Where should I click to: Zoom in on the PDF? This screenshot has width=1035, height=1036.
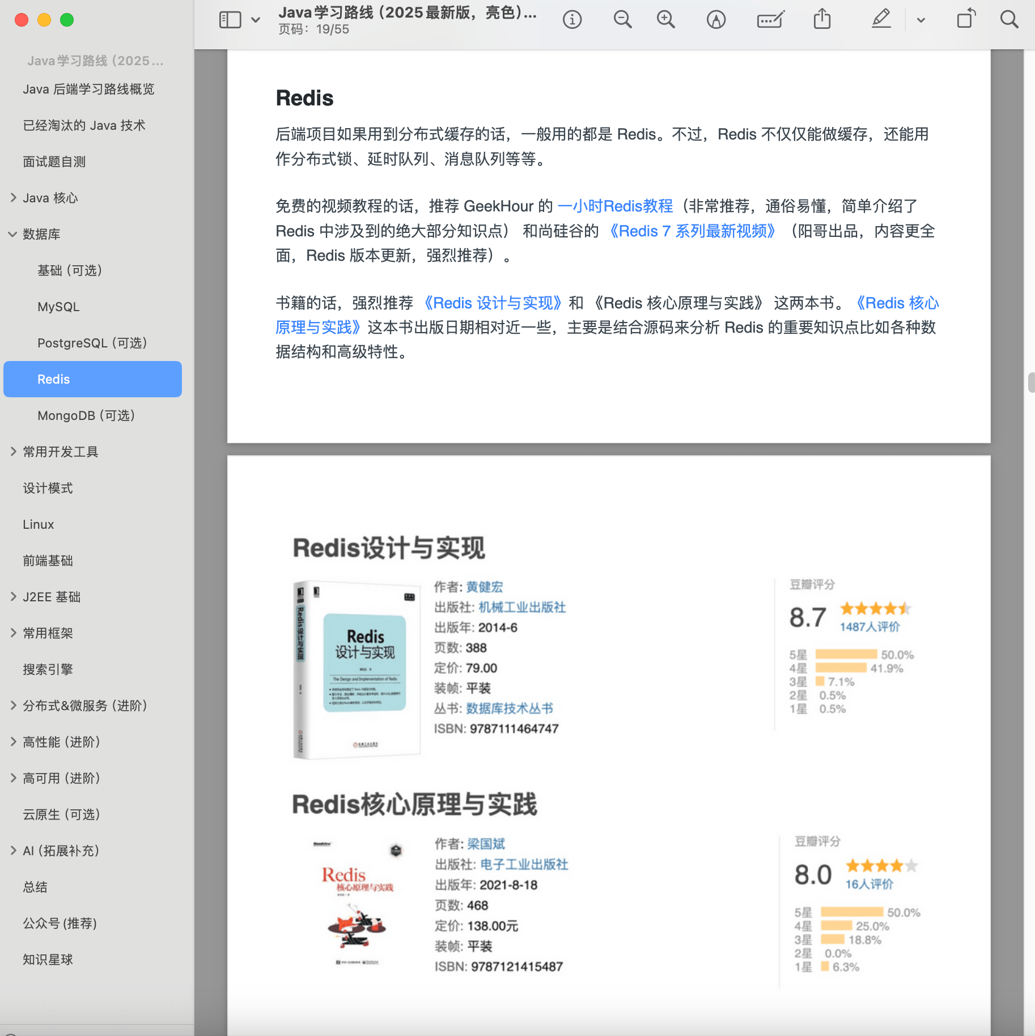click(664, 19)
